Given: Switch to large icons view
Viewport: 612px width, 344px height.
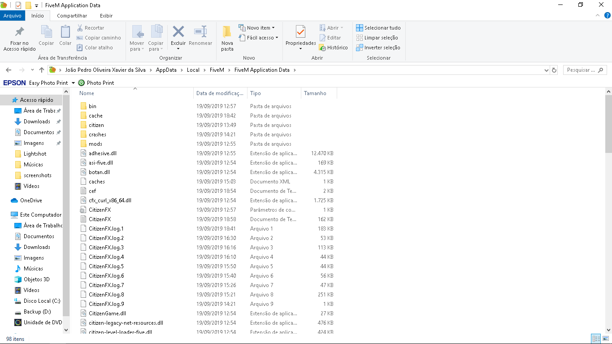Looking at the screenshot, I should coord(606,339).
